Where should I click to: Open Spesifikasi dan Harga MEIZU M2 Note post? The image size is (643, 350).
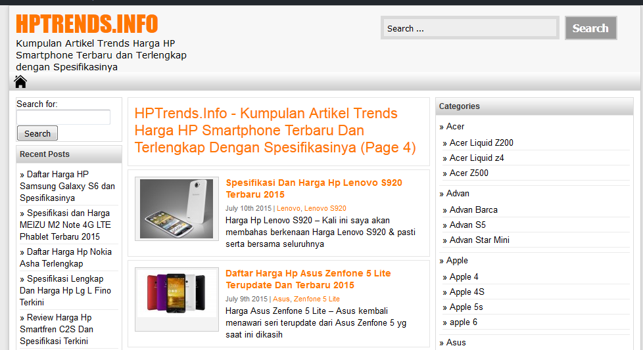click(65, 225)
